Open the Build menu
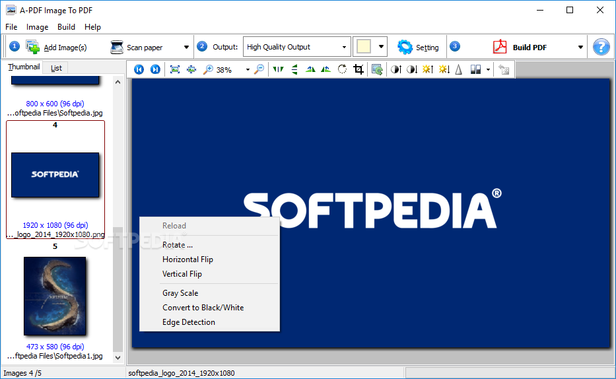 coord(66,27)
